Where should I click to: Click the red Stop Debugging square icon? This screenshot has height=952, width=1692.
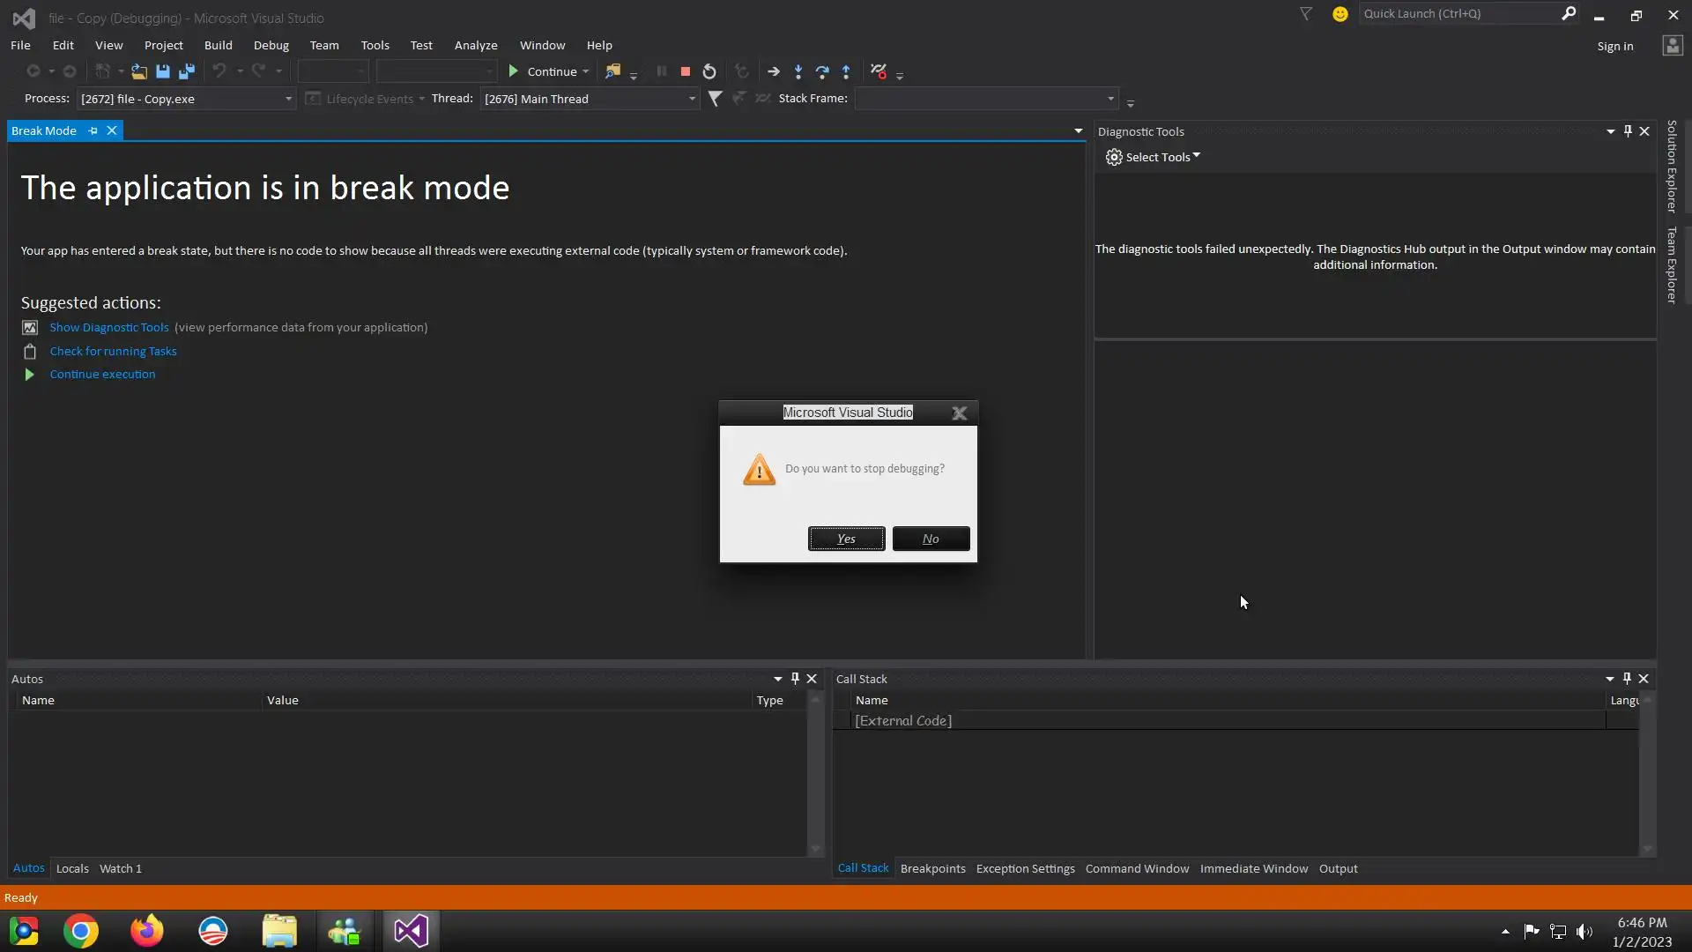click(x=685, y=71)
